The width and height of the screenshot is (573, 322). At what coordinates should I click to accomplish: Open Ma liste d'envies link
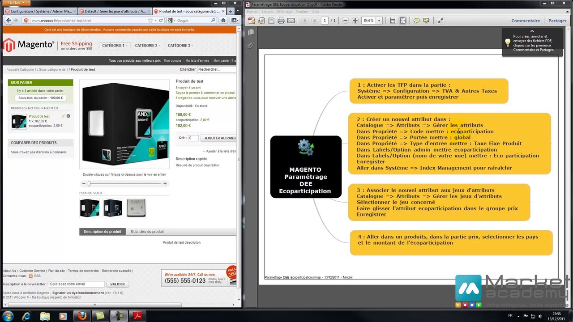point(197,61)
